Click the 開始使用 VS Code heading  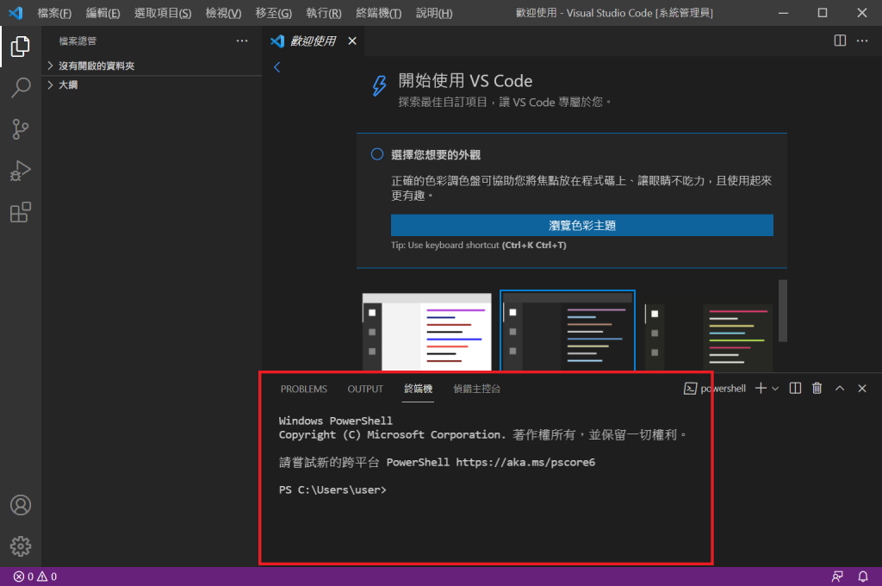[465, 80]
